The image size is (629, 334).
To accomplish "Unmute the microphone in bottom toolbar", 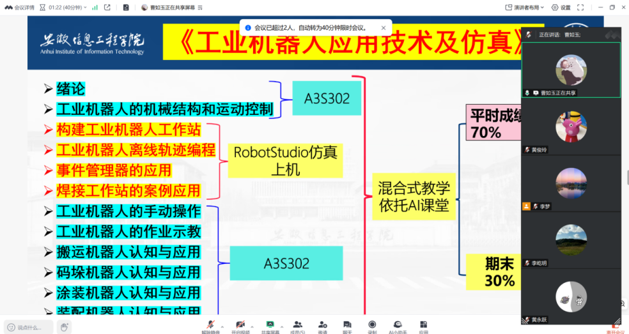I will [x=210, y=326].
